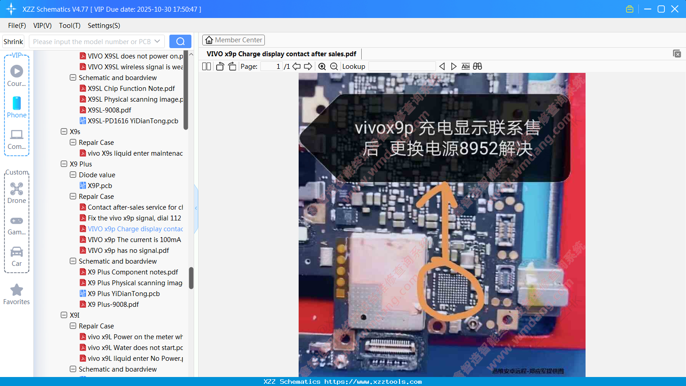The width and height of the screenshot is (686, 386).
Task: Collapse the Repair Case node under X9I
Action: coord(73,326)
